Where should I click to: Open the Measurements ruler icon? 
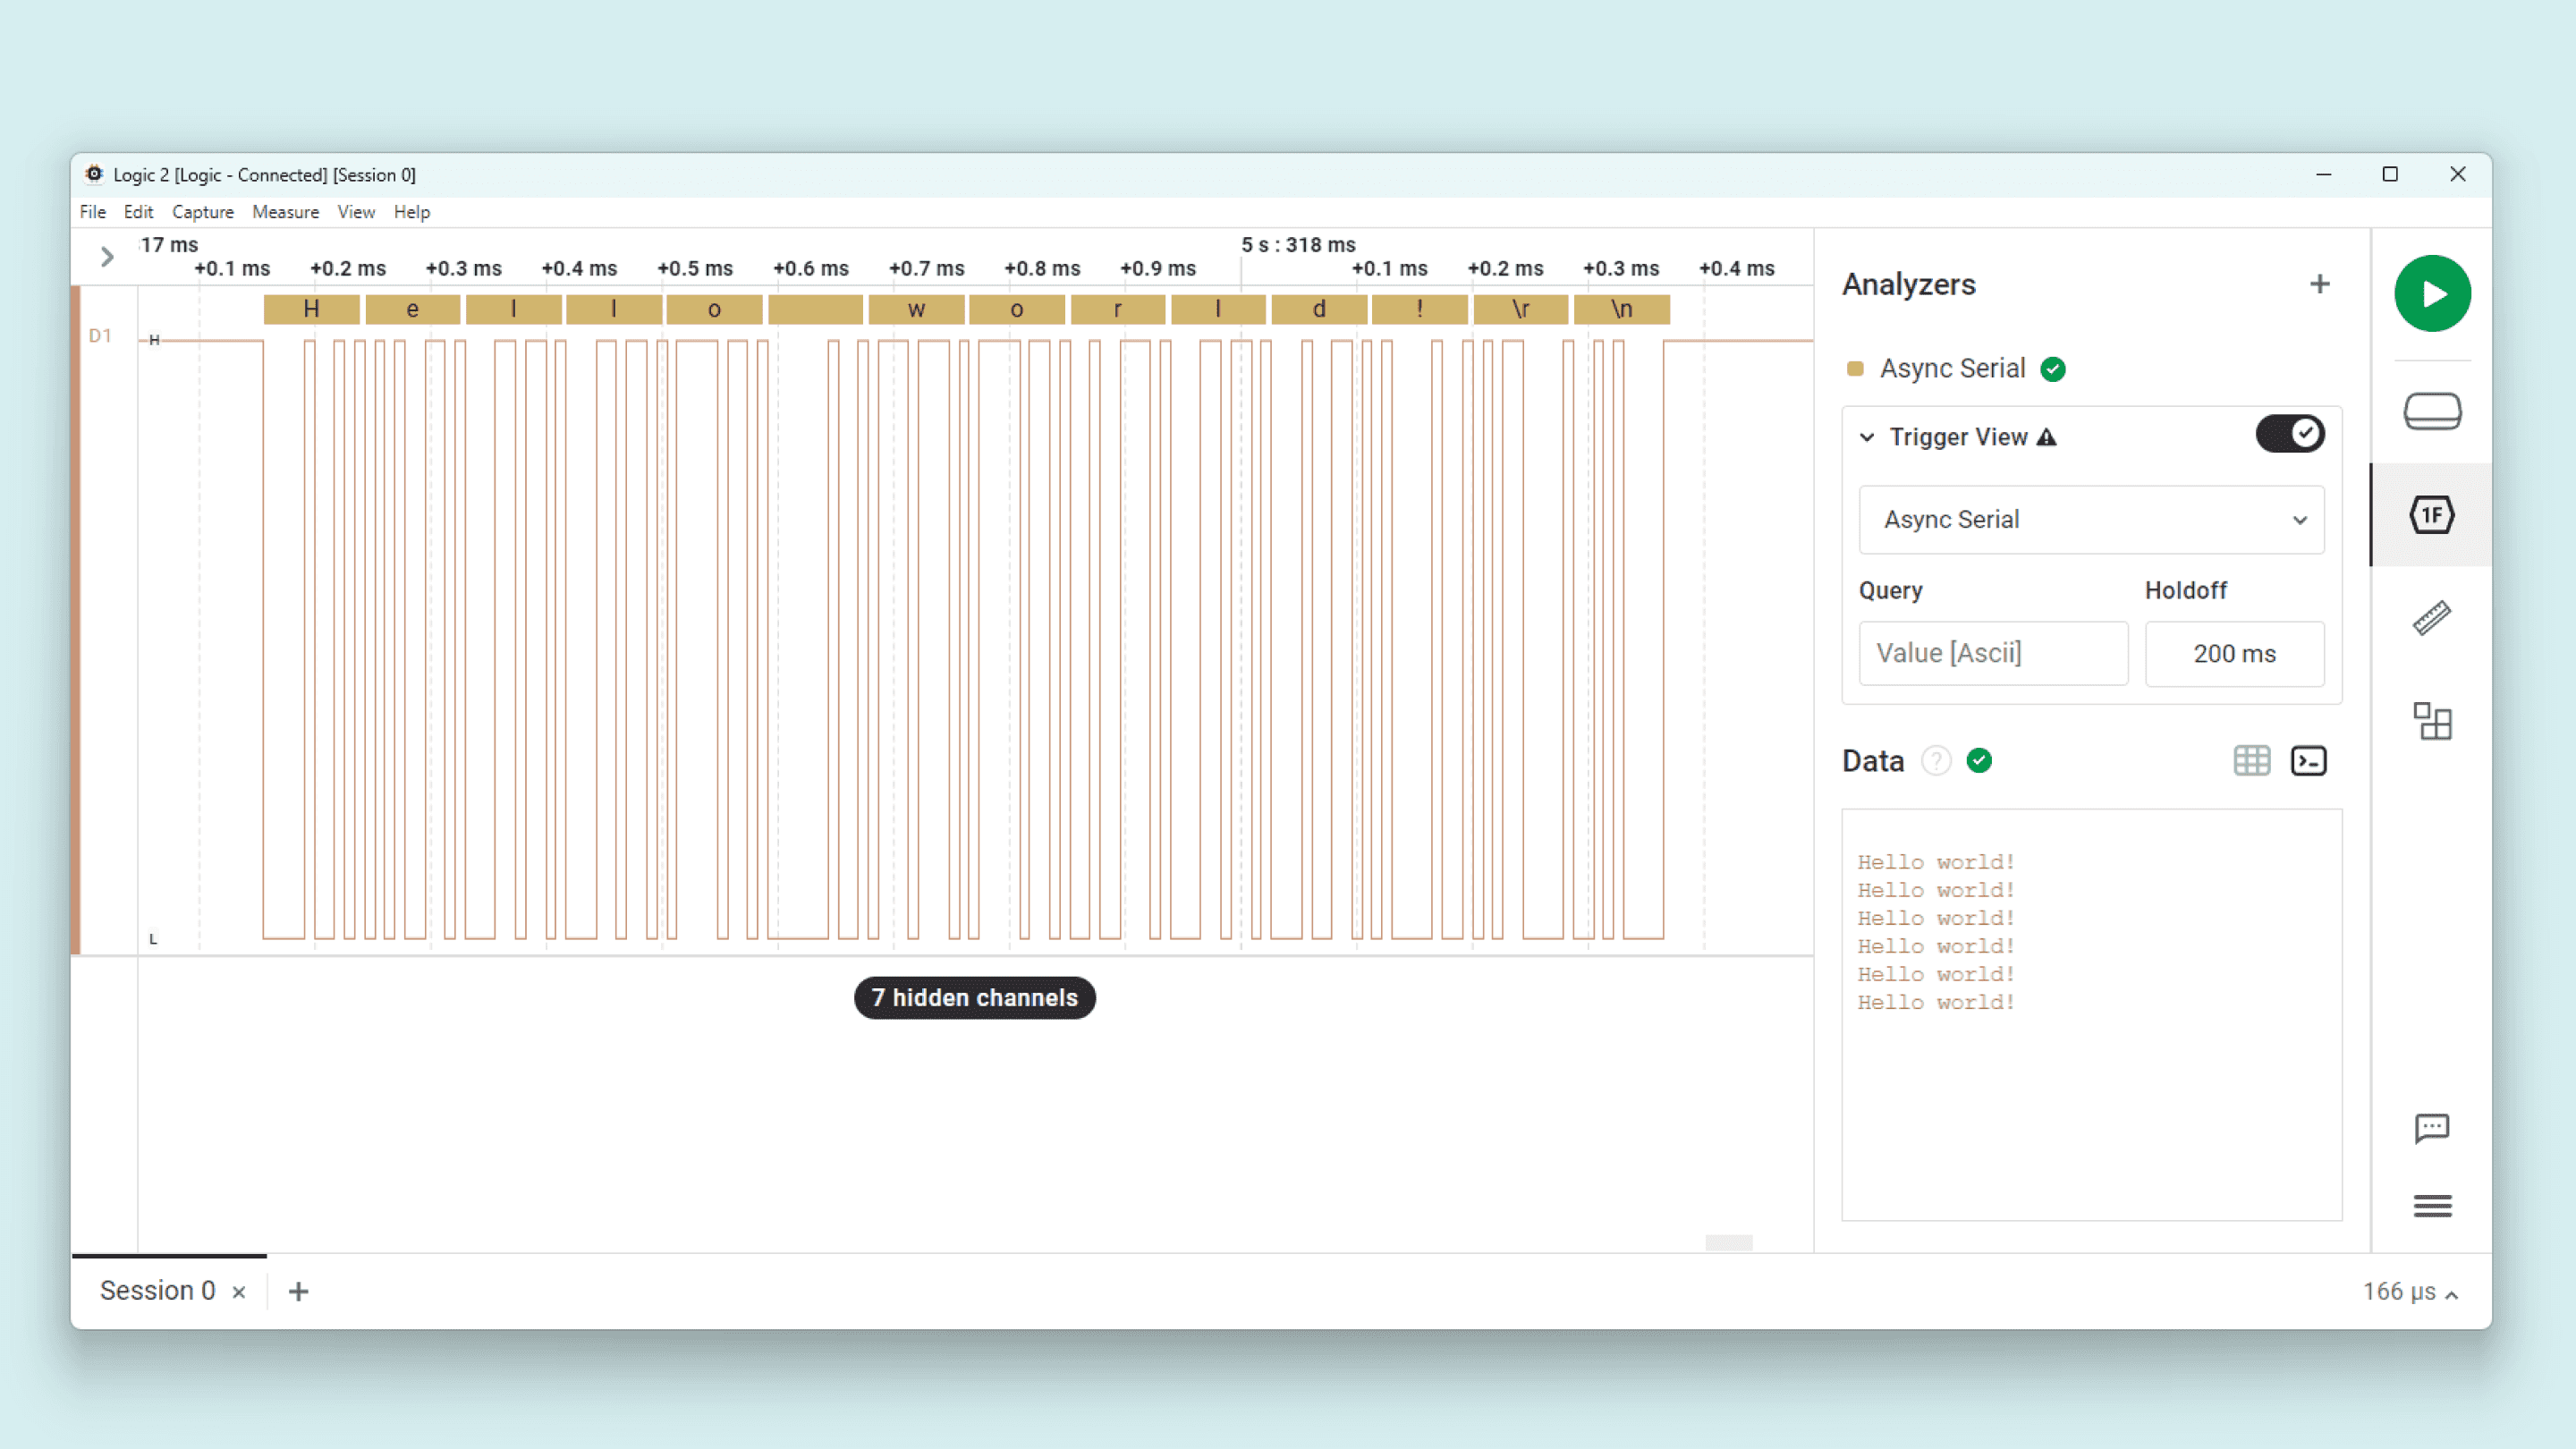pyautogui.click(x=2432, y=618)
